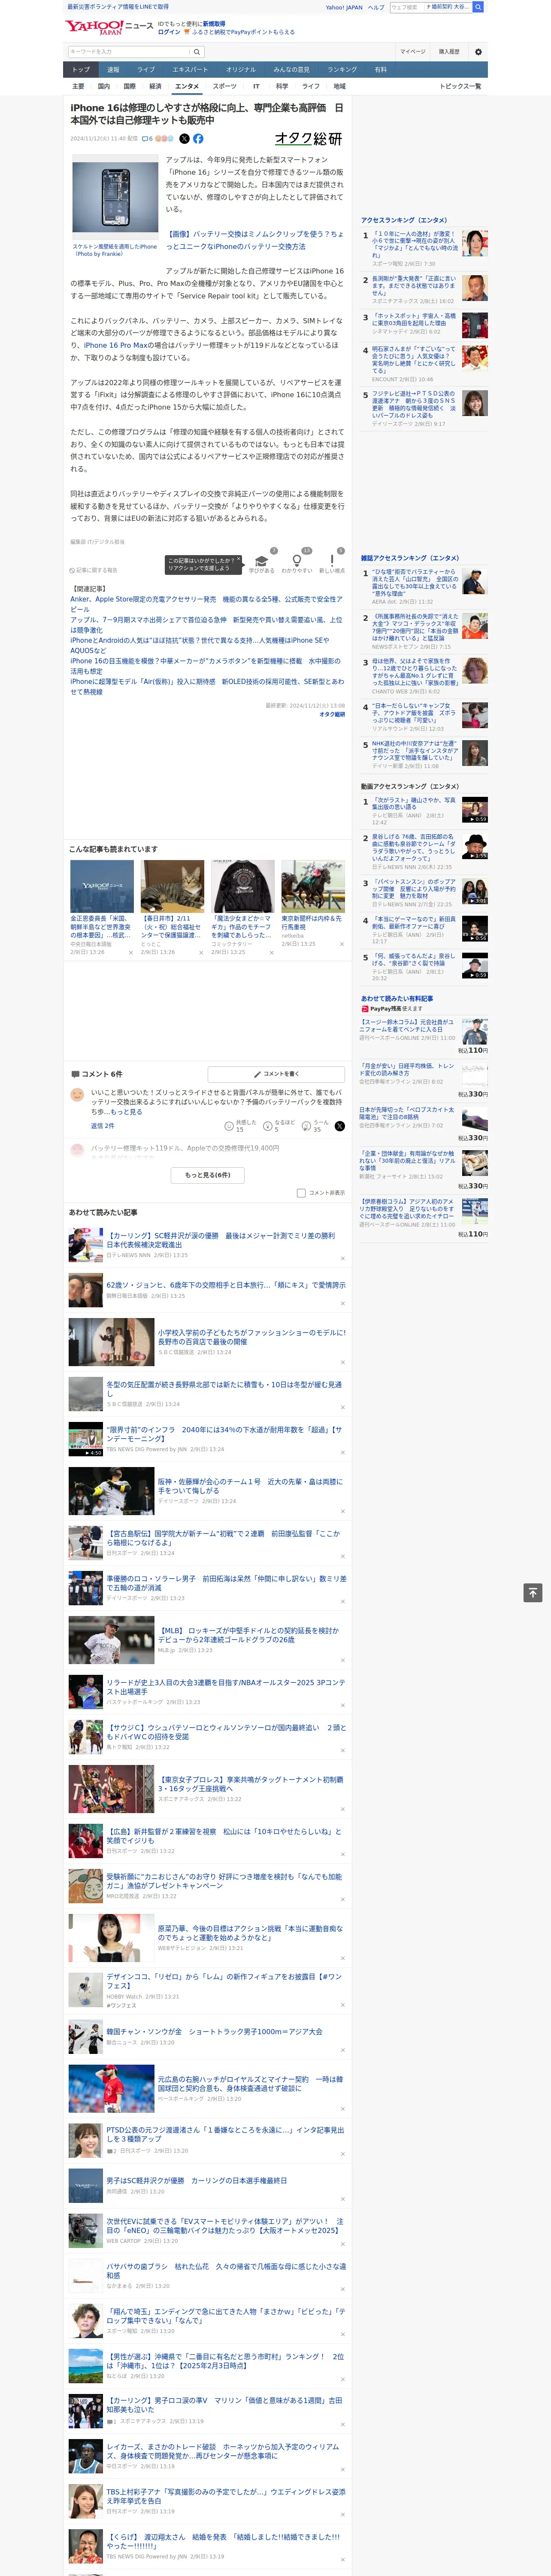Open the iPhone 16の目玉機能 related article
This screenshot has height=2576, width=551.
click(205, 666)
